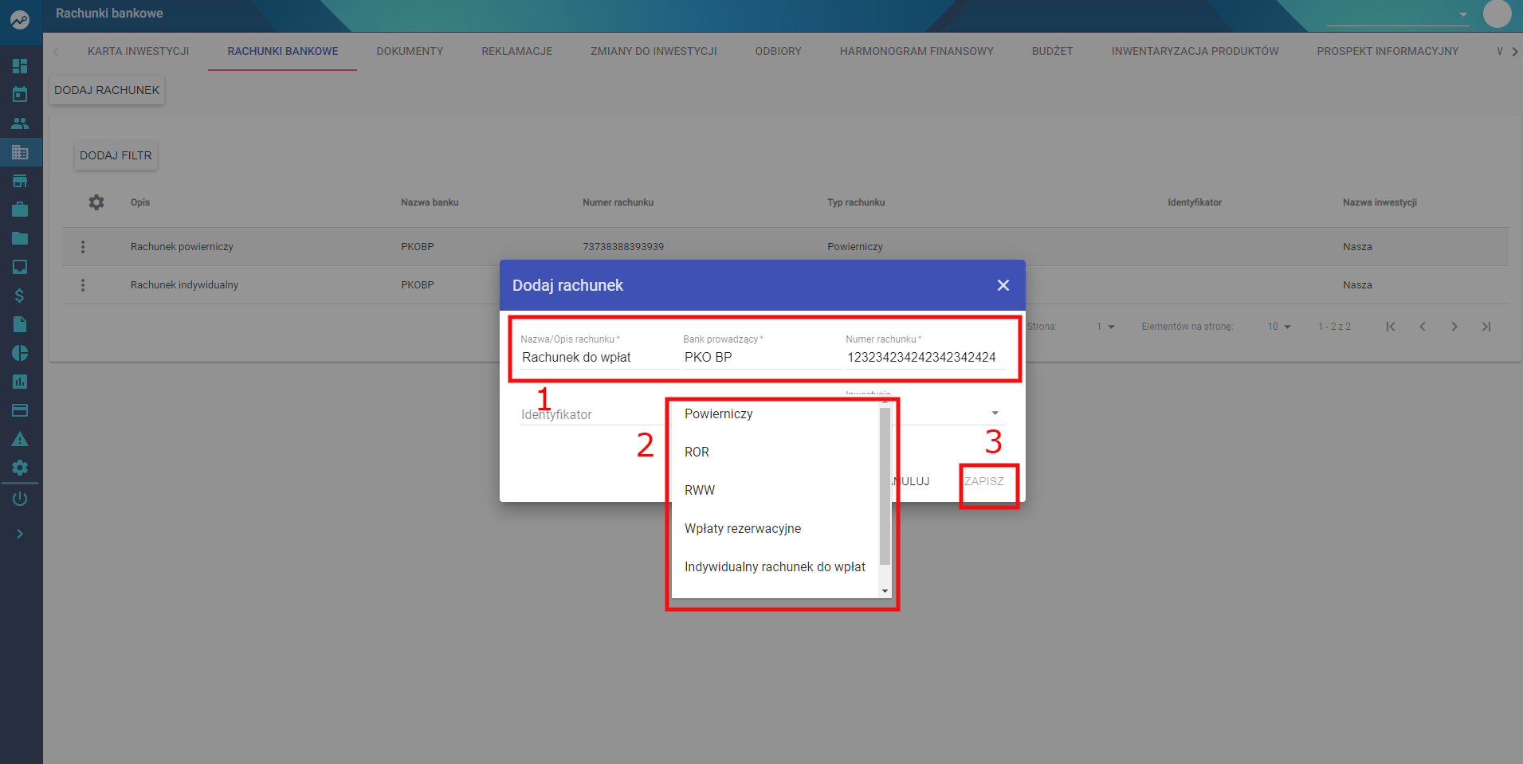Screen dimensions: 1523x764
Task: Open the pie chart sidebar icon
Action: point(20,353)
